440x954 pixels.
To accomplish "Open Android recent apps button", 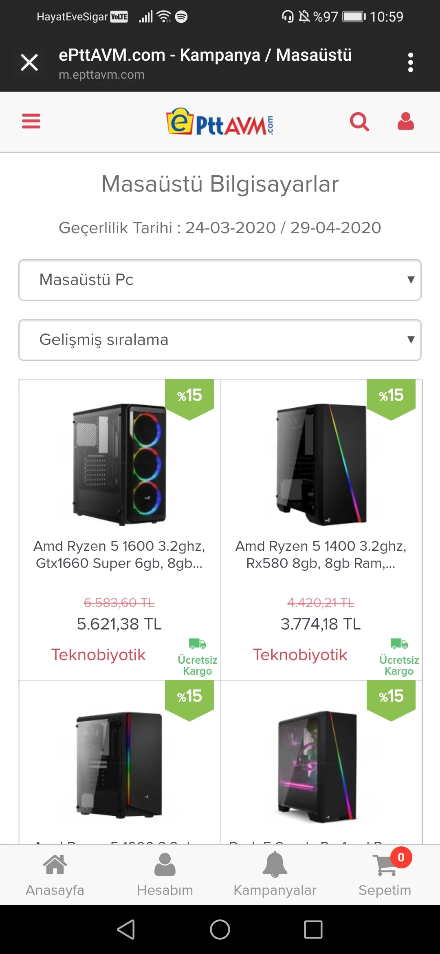I will click(x=313, y=930).
